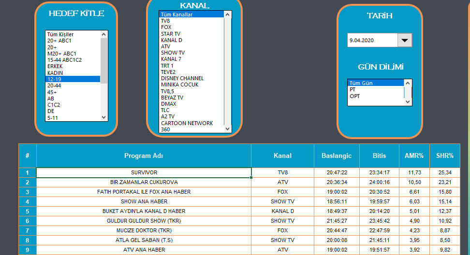The height and width of the screenshot is (255, 470).
Task: Click the date field showing 9.04.2020
Action: (x=372, y=41)
